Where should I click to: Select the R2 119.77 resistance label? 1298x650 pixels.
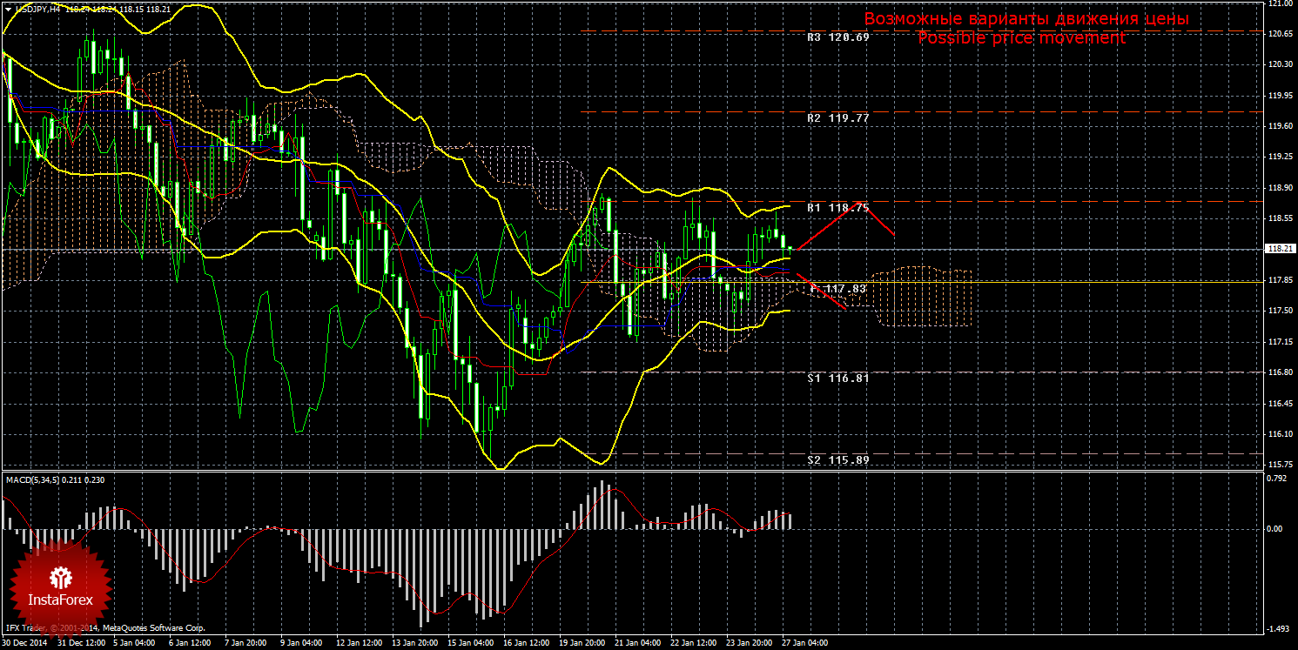[x=837, y=117]
